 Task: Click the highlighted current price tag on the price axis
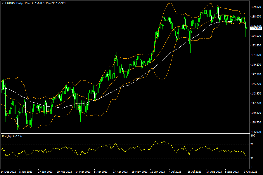point(256,28)
